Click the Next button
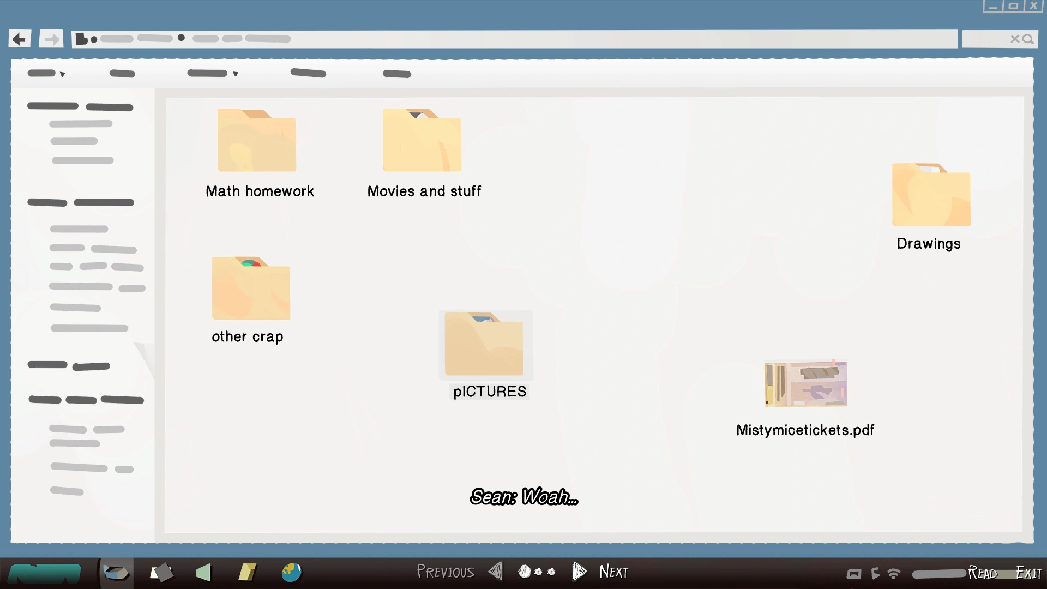The height and width of the screenshot is (589, 1047). coord(614,572)
